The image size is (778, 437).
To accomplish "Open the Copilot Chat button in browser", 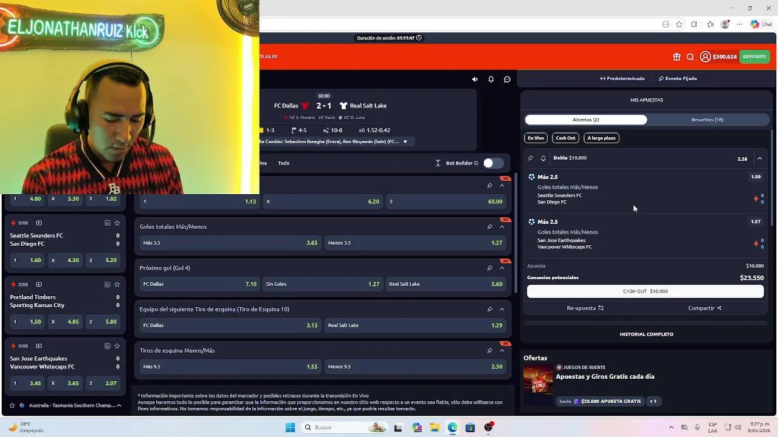I will click(x=761, y=24).
